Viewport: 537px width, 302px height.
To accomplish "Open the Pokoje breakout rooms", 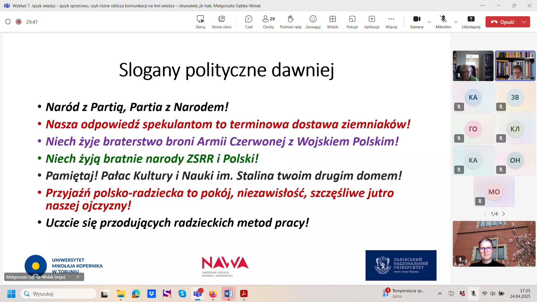I will pyautogui.click(x=352, y=22).
